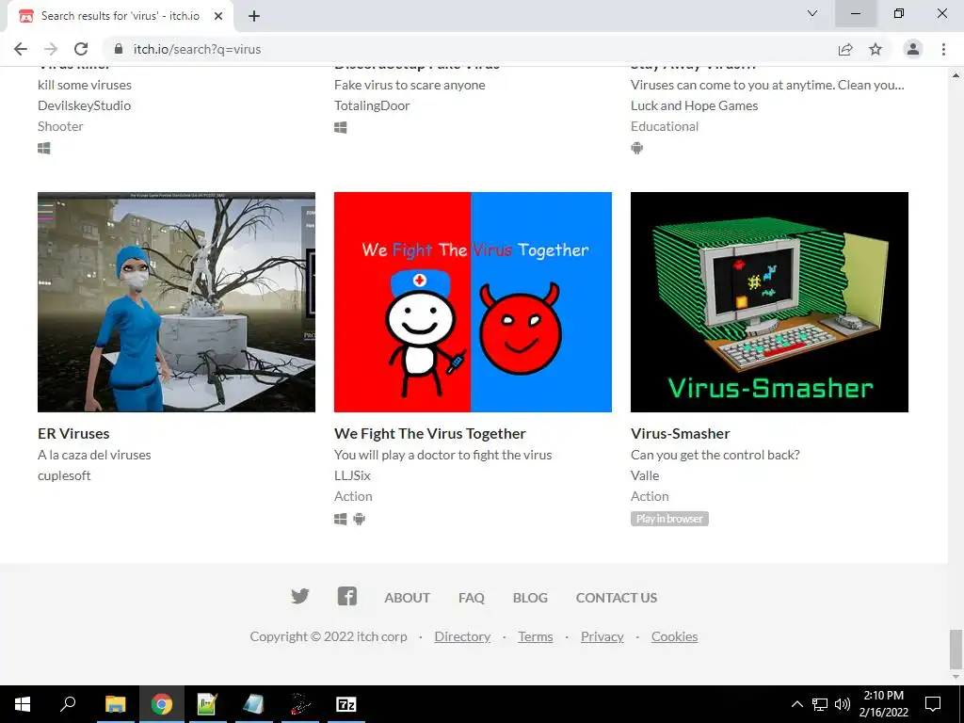Image resolution: width=964 pixels, height=723 pixels.
Task: Filter by Educational genre link
Action: 665,126
